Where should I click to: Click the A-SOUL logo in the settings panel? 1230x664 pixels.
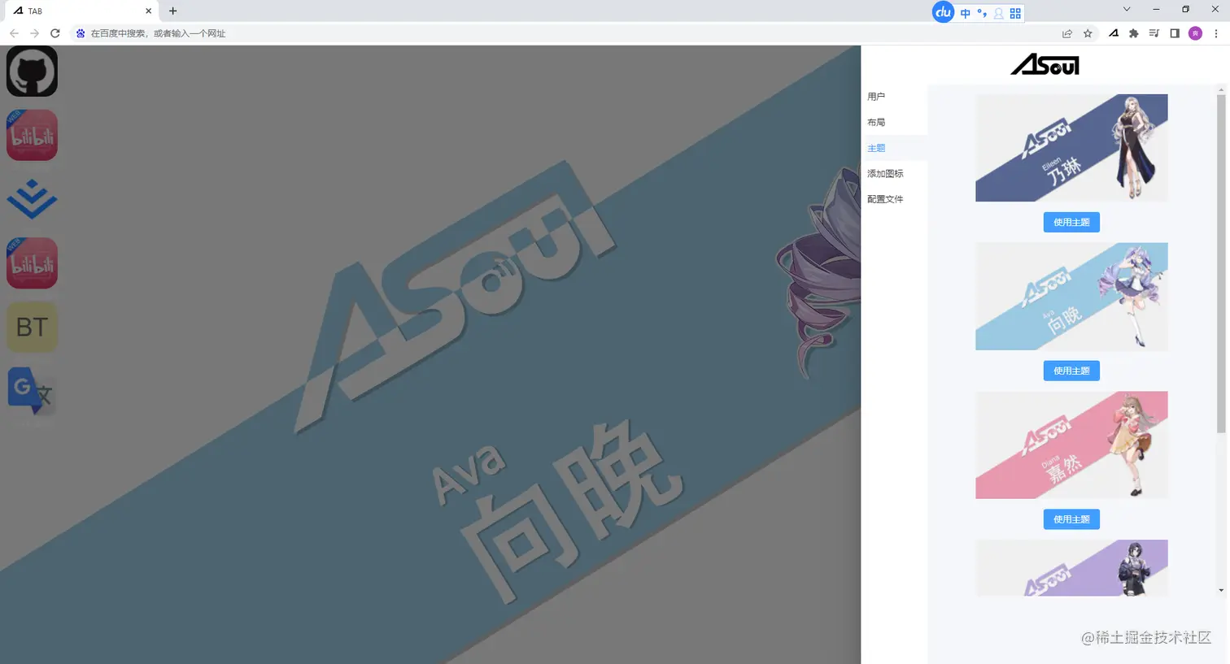tap(1045, 65)
